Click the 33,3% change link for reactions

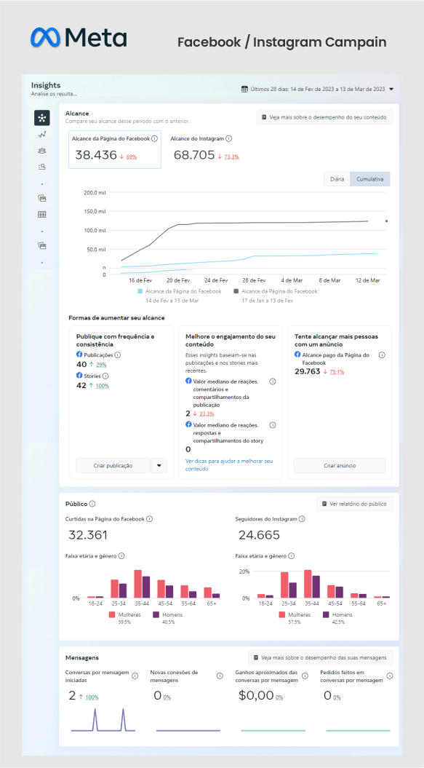[207, 414]
